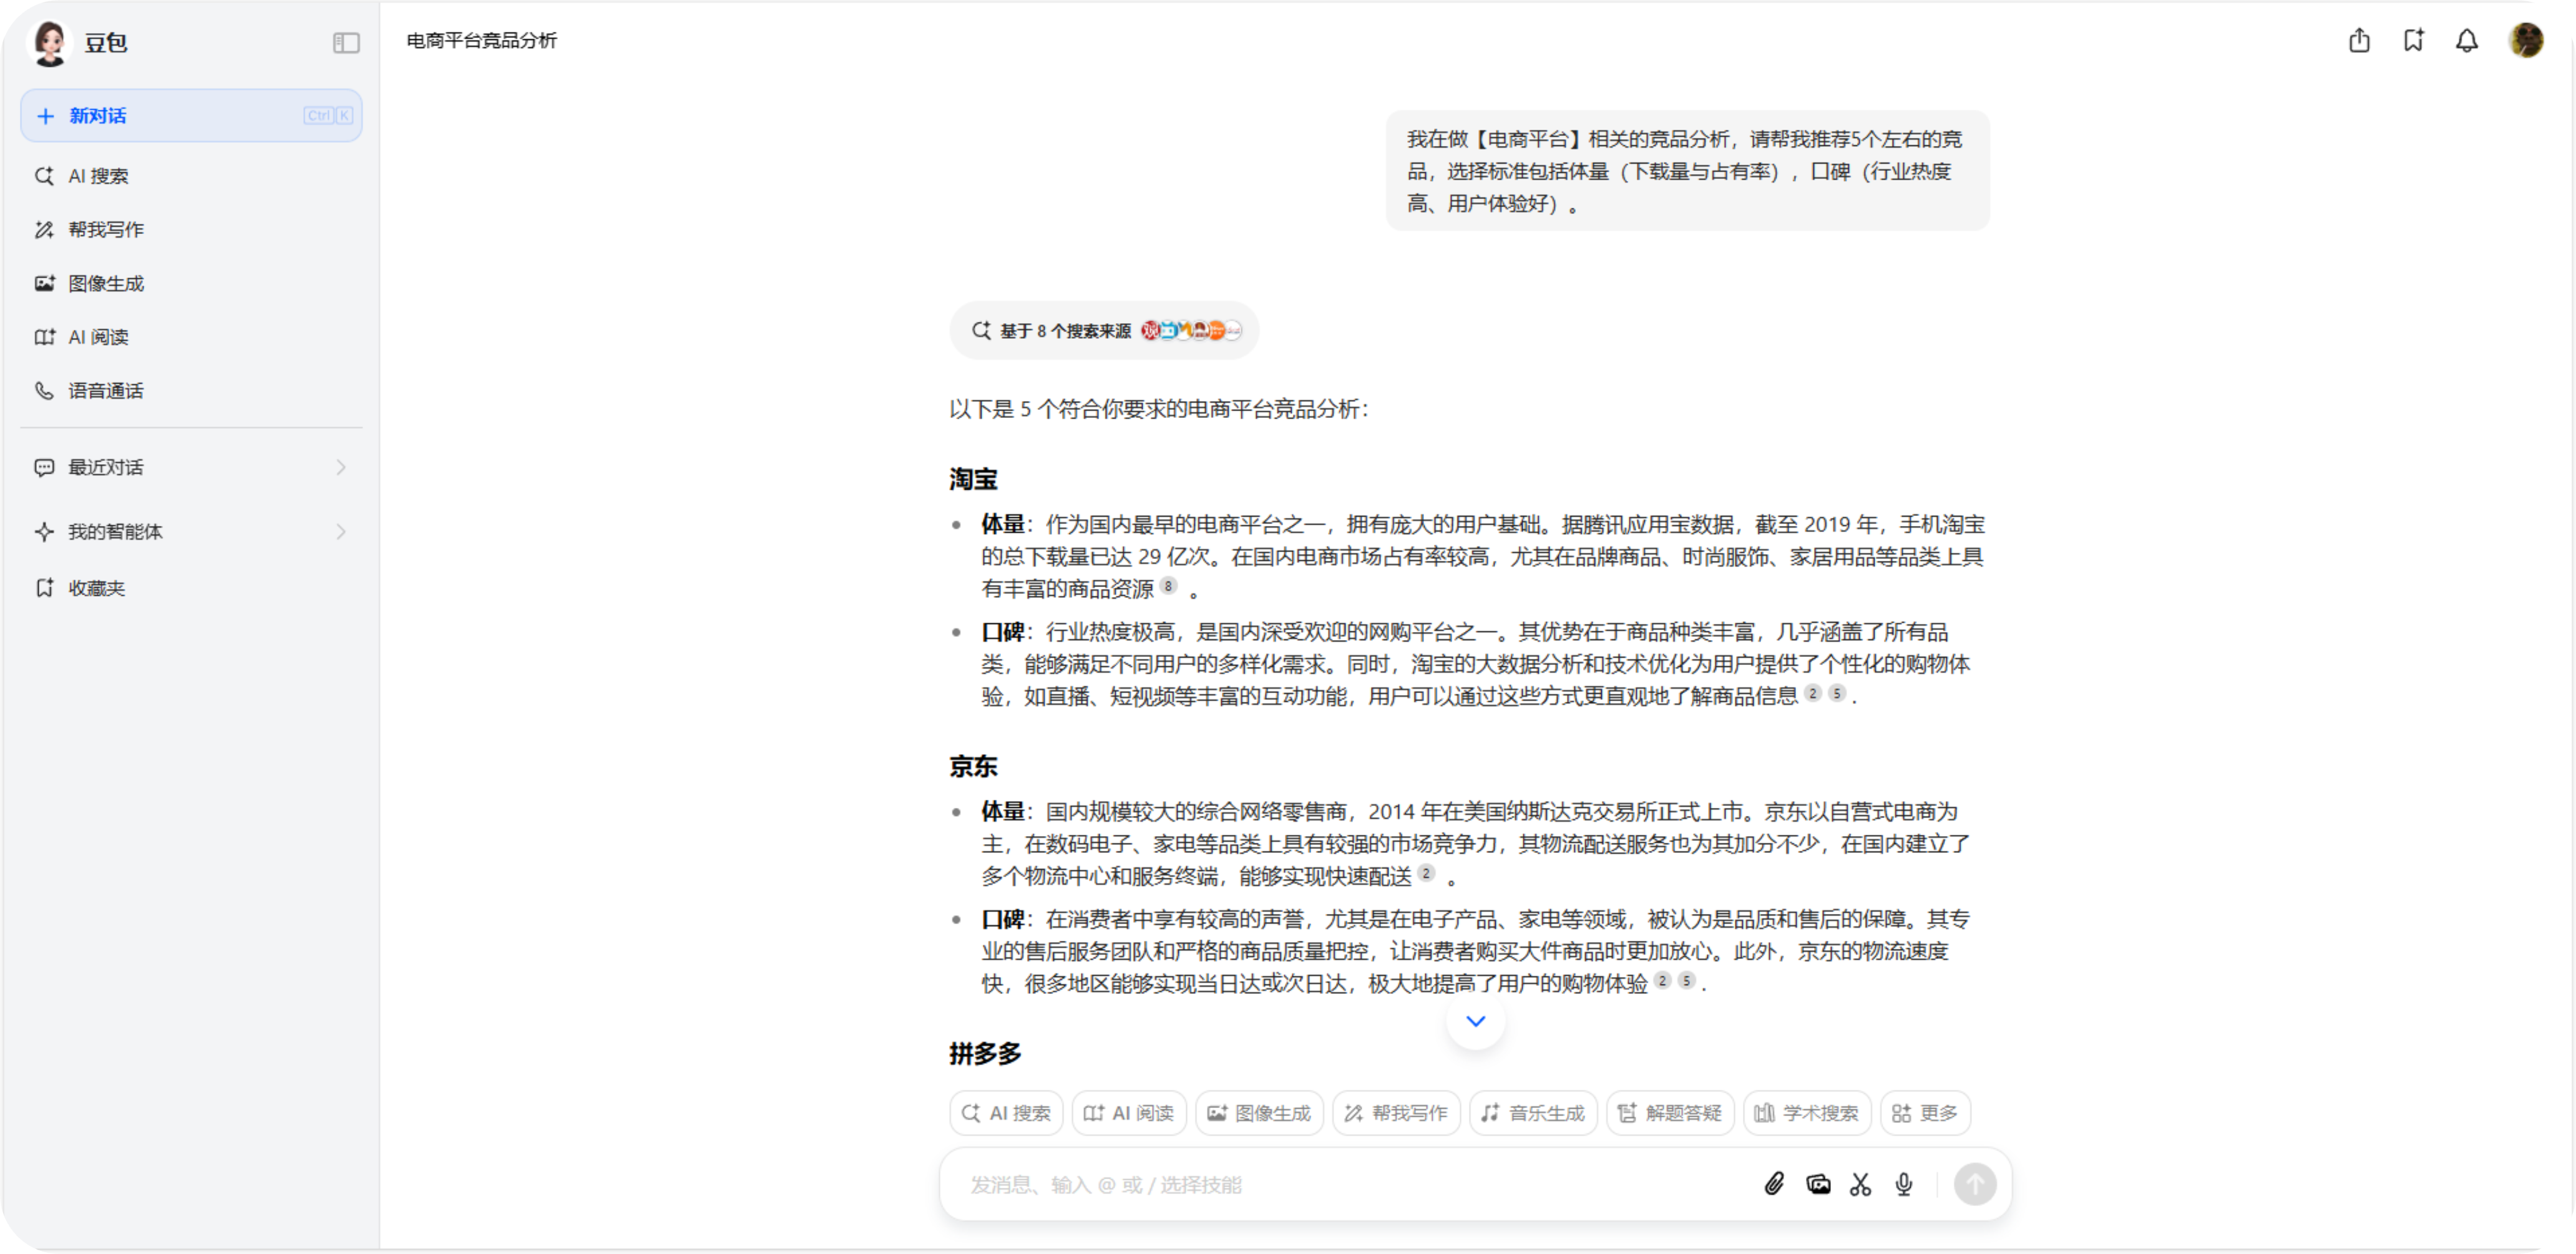The width and height of the screenshot is (2576, 1254).
Task: Attach a file using the paperclip icon
Action: click(1775, 1184)
